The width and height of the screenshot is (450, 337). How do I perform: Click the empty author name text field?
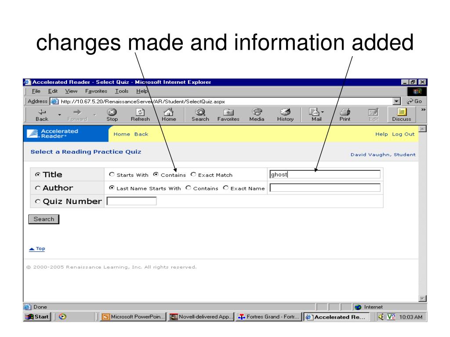pyautogui.click(x=325, y=188)
